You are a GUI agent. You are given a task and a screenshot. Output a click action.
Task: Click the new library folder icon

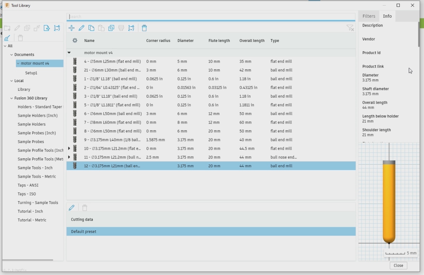tap(7, 28)
